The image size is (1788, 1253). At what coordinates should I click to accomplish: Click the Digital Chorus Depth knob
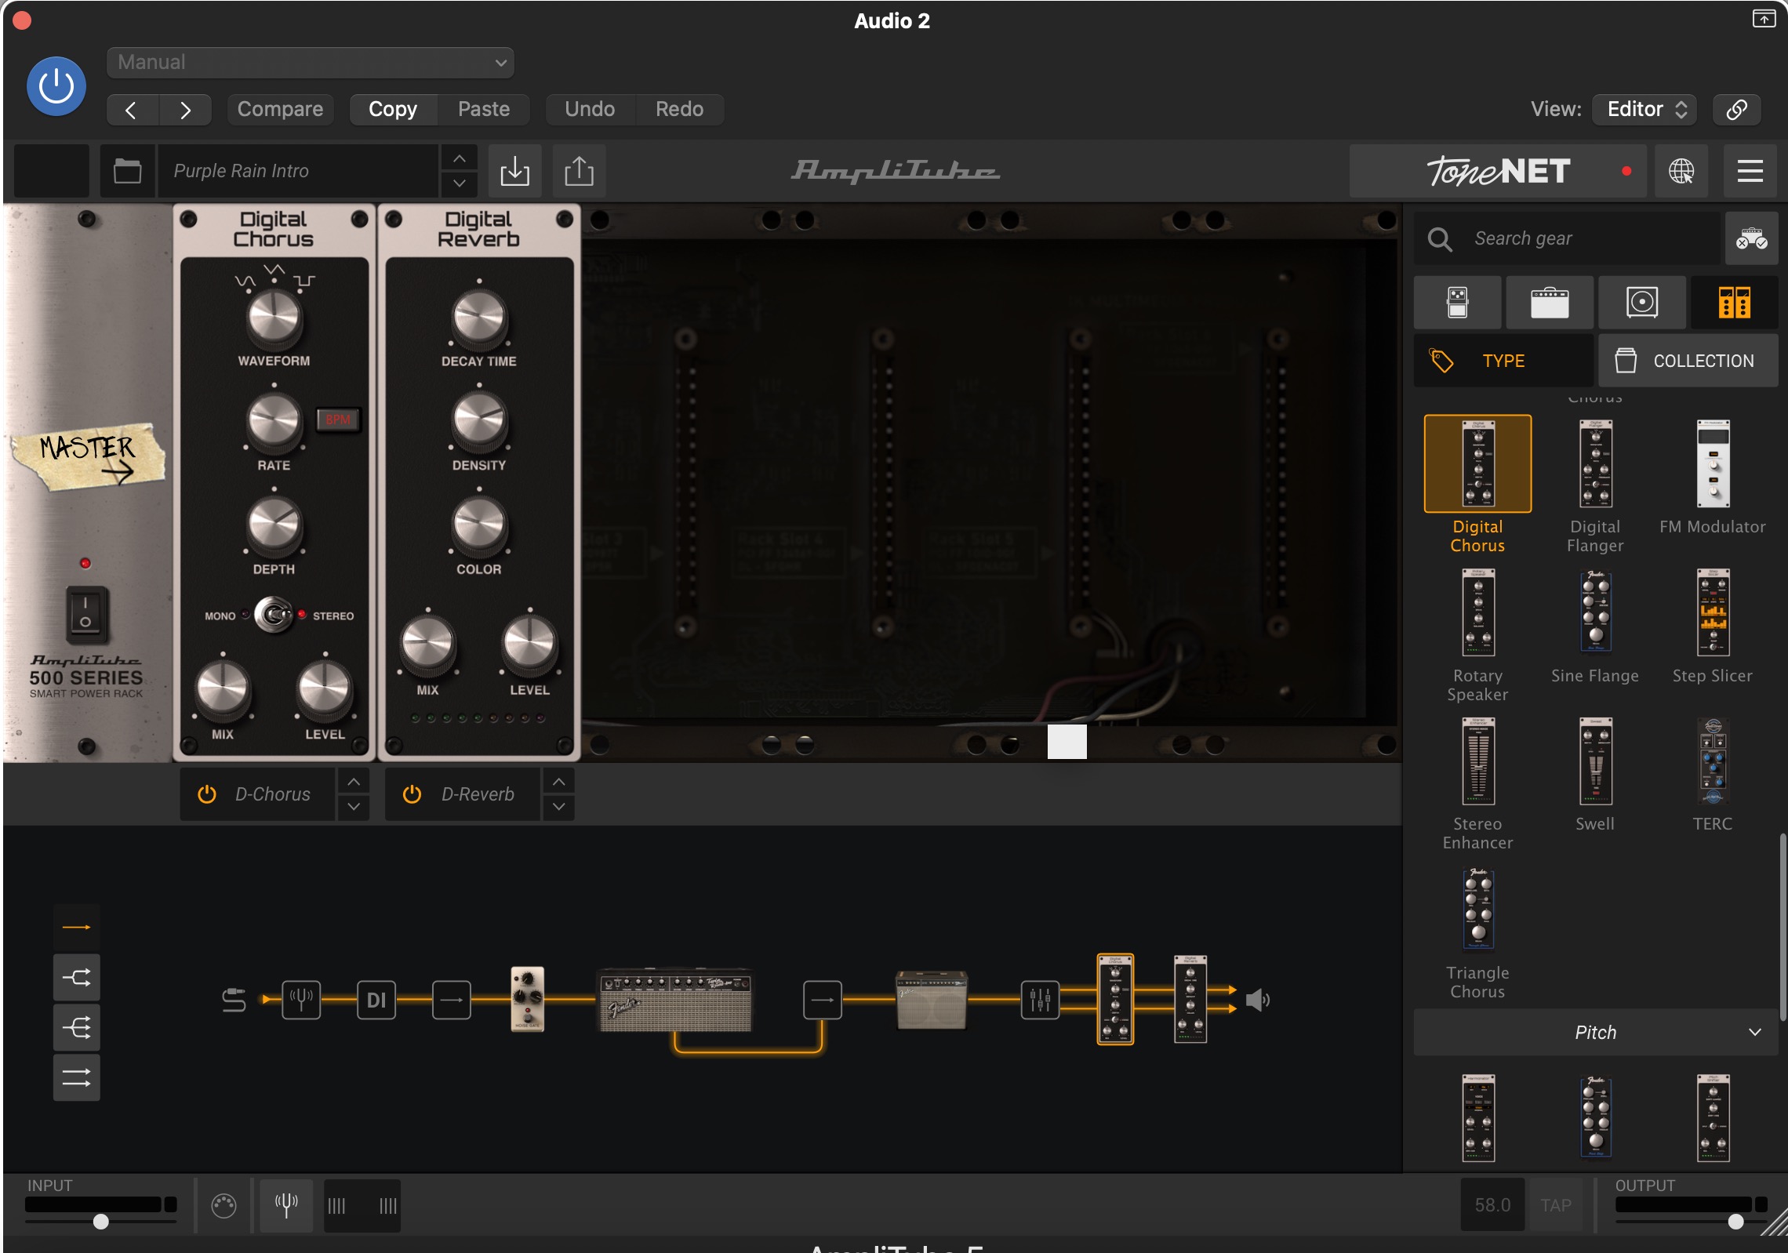pos(274,525)
